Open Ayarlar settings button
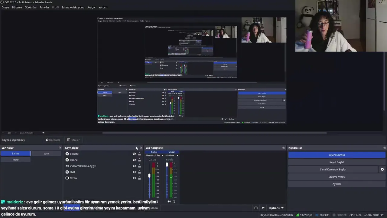The image size is (387, 218). tap(337, 184)
